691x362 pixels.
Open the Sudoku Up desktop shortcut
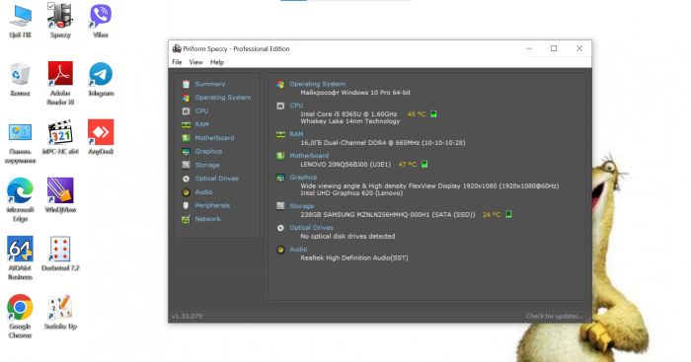point(60,313)
